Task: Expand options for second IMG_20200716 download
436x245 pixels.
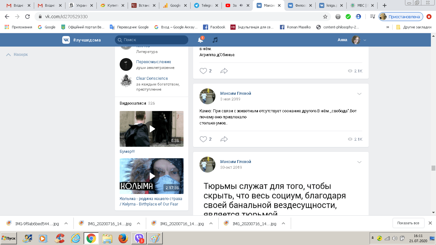Action: point(139,224)
